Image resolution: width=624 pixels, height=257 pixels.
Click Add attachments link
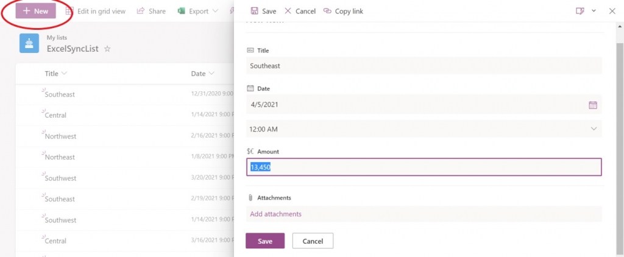coord(276,214)
